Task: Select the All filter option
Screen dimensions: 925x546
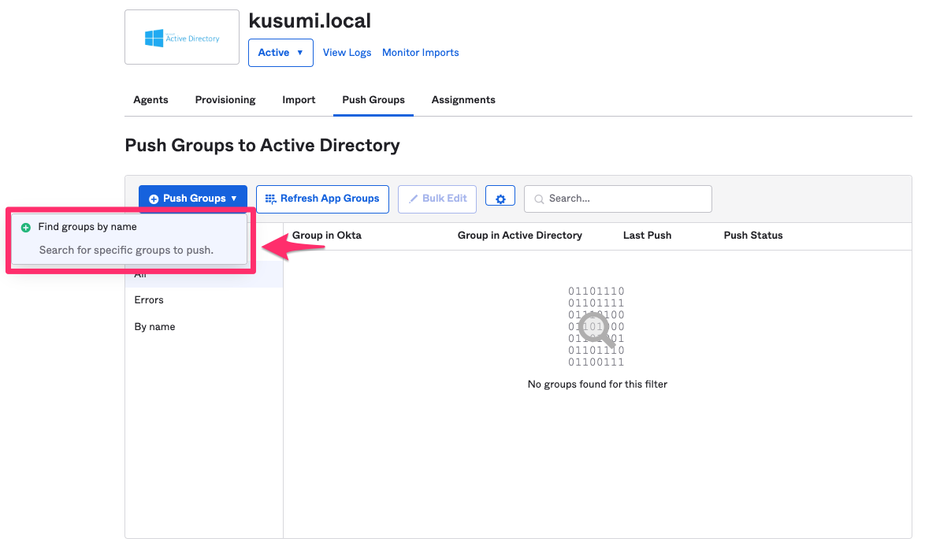Action: 140,273
